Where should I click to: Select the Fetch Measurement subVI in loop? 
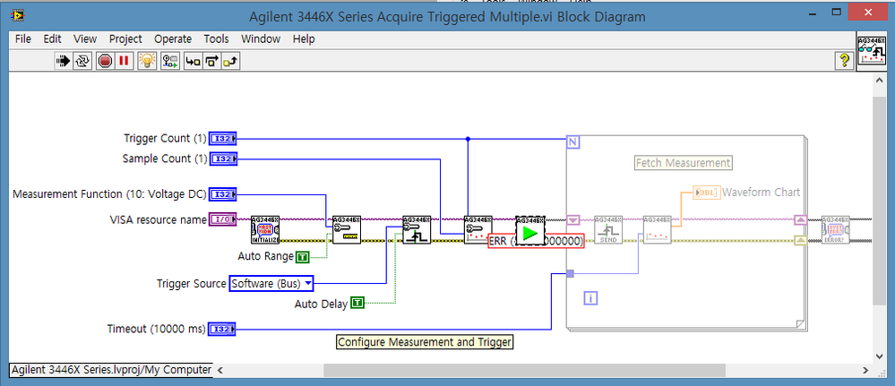tap(657, 230)
